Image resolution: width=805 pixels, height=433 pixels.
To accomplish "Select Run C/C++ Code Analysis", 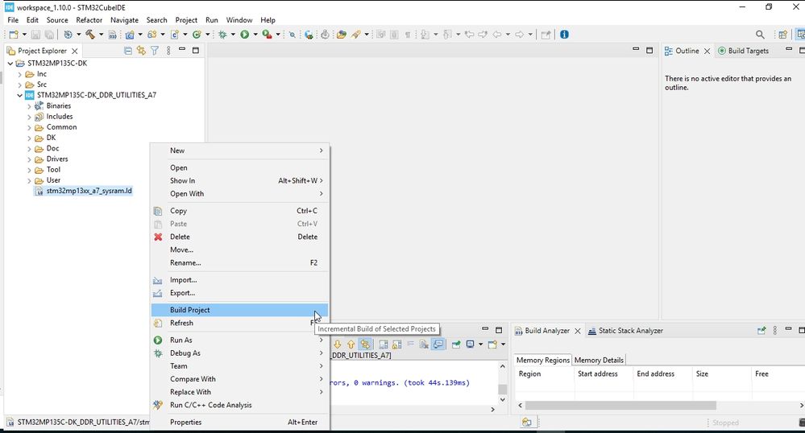I will [240, 405].
